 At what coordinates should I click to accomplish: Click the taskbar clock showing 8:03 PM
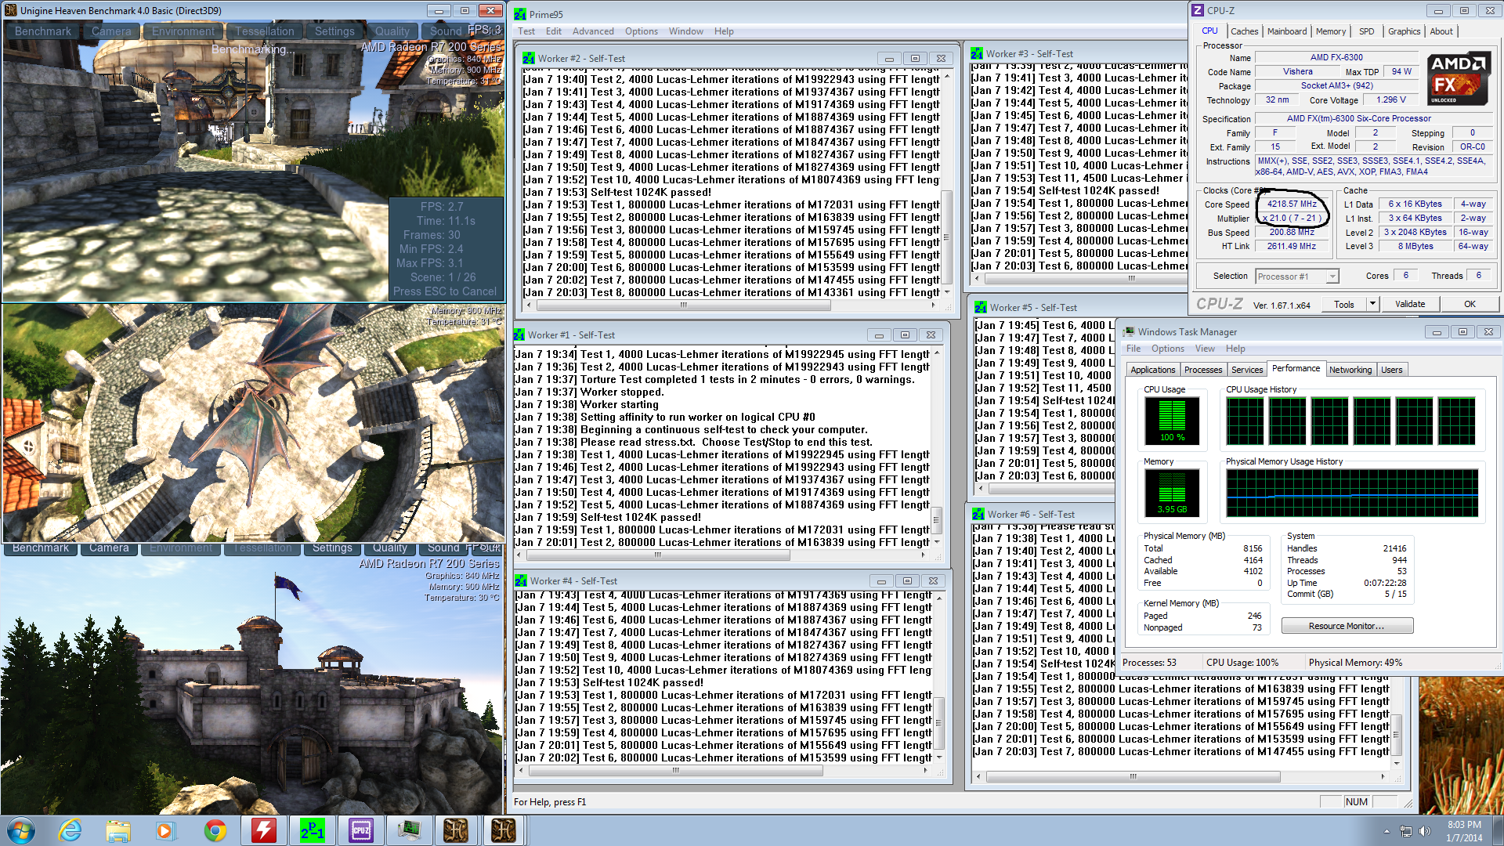(x=1464, y=831)
